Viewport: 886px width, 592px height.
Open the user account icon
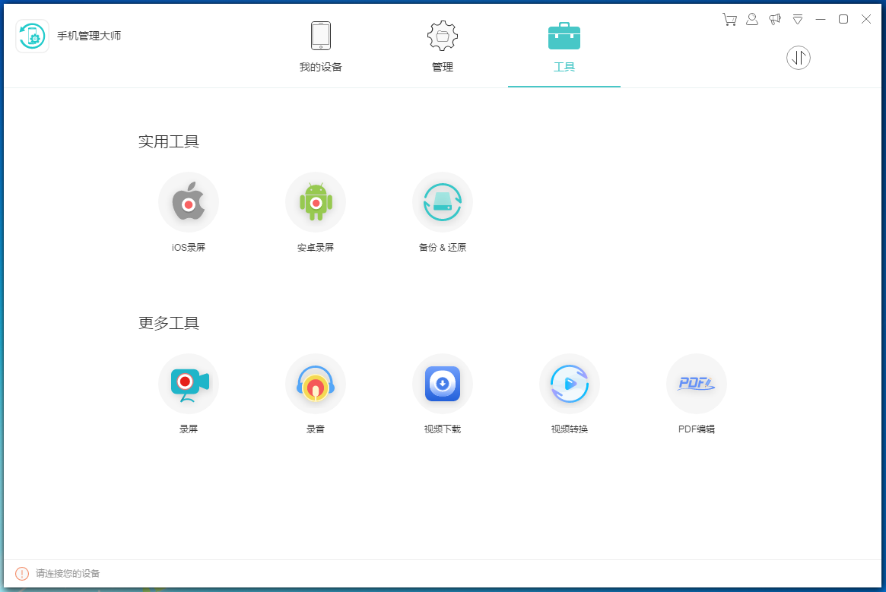(x=752, y=19)
